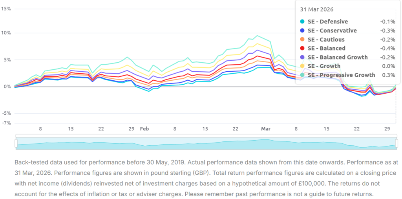This screenshot has width=402, height=199.
Task: Click the Mar label on the x-axis
Action: (x=266, y=128)
